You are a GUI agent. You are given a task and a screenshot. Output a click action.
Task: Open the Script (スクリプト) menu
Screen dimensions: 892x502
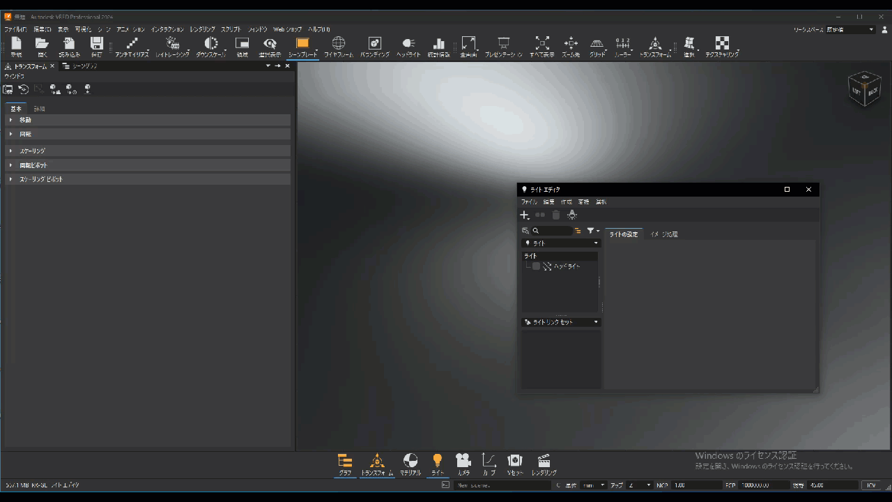[x=231, y=29]
